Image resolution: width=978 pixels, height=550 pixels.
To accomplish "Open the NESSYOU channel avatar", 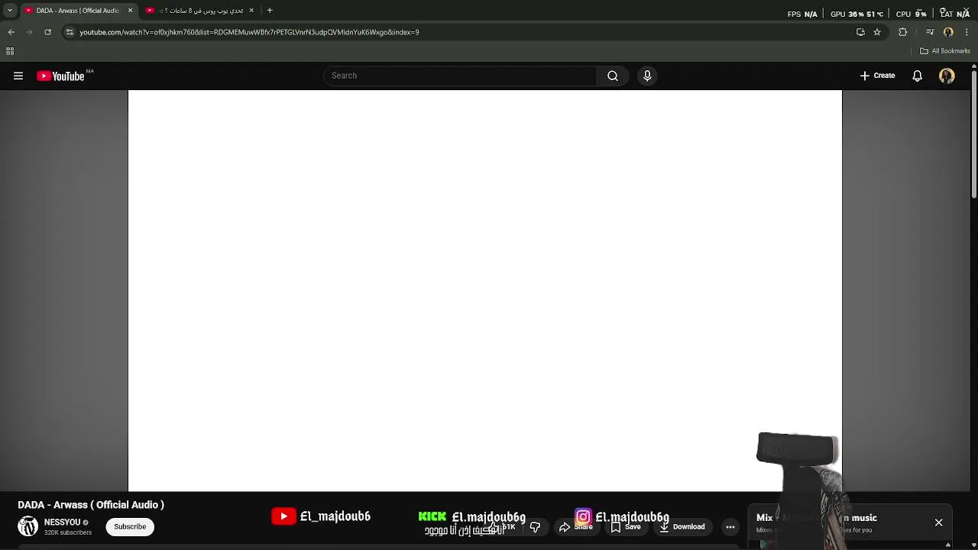I will 28,526.
